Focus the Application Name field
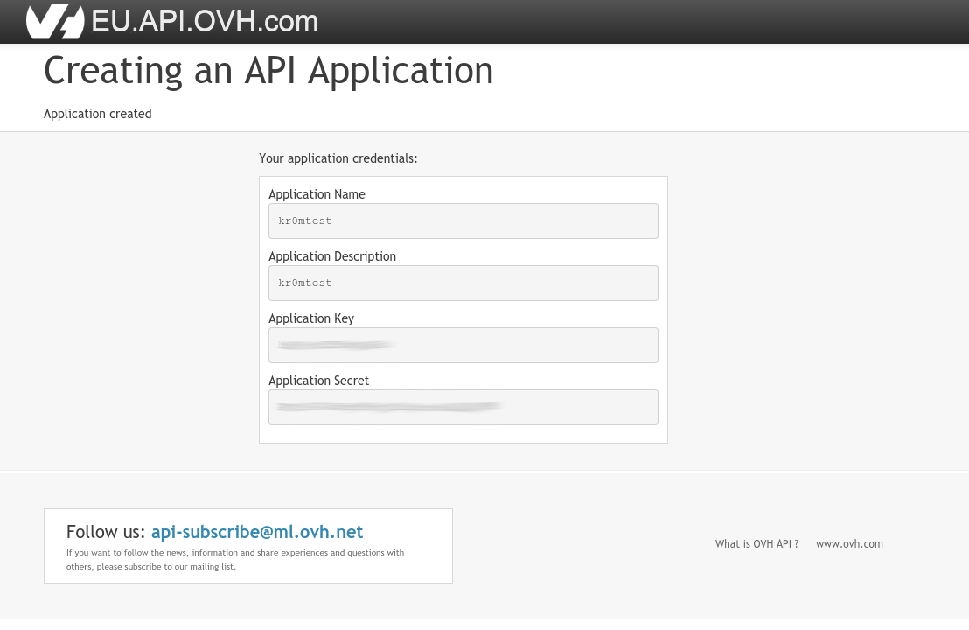The image size is (969, 630). click(463, 221)
